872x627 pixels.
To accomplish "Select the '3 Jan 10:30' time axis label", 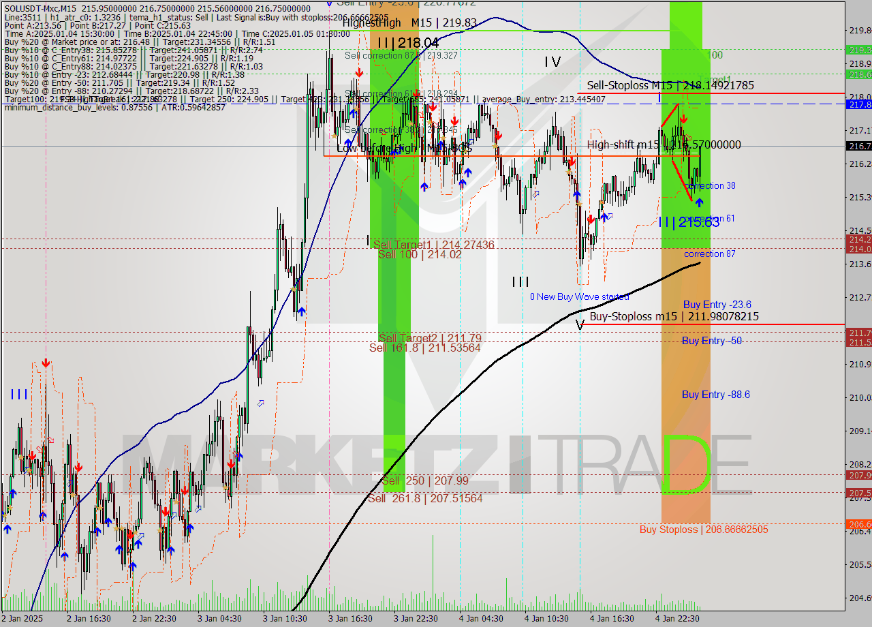I will (285, 619).
